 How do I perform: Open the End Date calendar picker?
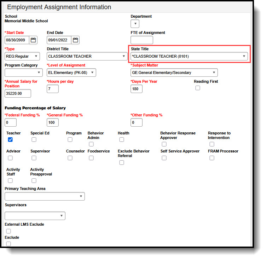[x=75, y=40]
